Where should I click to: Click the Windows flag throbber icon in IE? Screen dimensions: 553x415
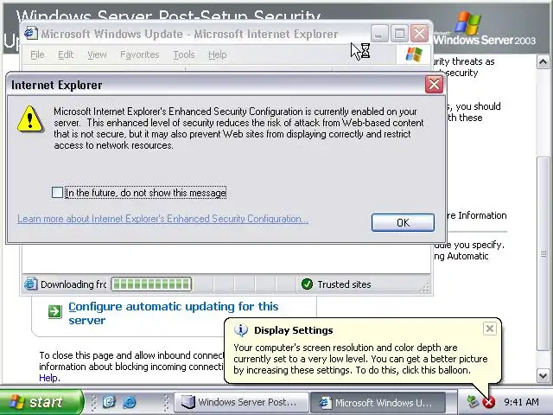(414, 54)
